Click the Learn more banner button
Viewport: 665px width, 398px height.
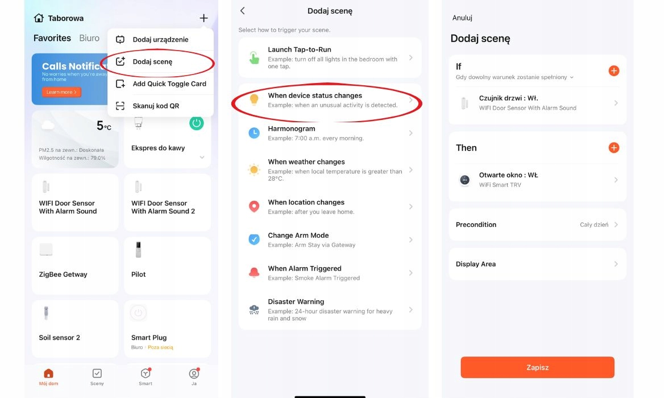tap(61, 92)
